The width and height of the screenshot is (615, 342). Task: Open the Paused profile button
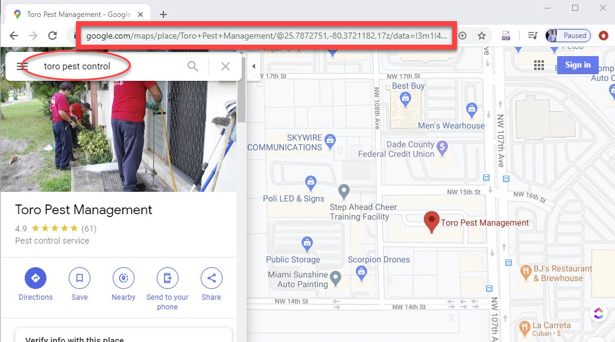pyautogui.click(x=567, y=36)
